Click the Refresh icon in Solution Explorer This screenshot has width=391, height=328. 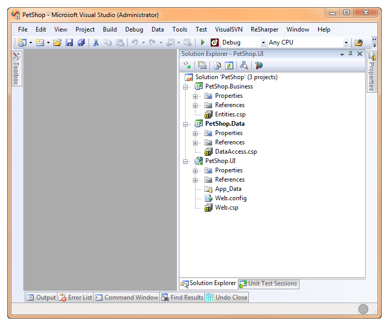[x=229, y=66]
